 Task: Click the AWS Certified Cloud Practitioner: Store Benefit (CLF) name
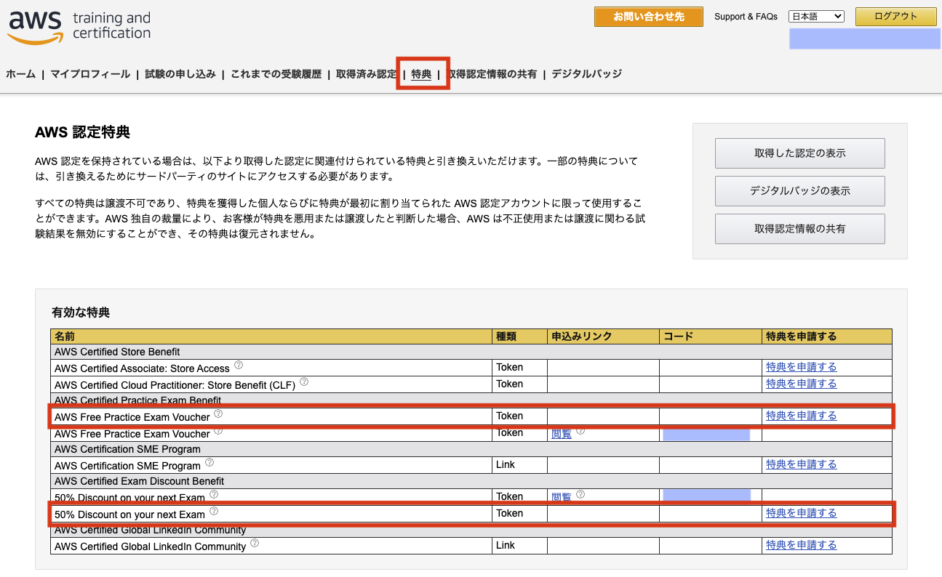coord(175,384)
